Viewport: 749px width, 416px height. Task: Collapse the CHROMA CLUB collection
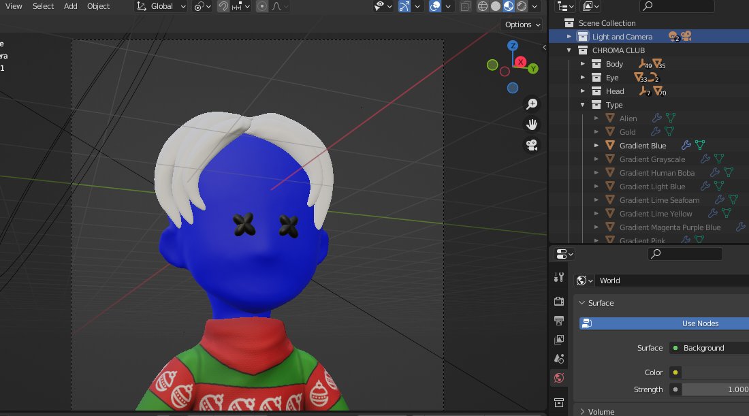pos(569,50)
